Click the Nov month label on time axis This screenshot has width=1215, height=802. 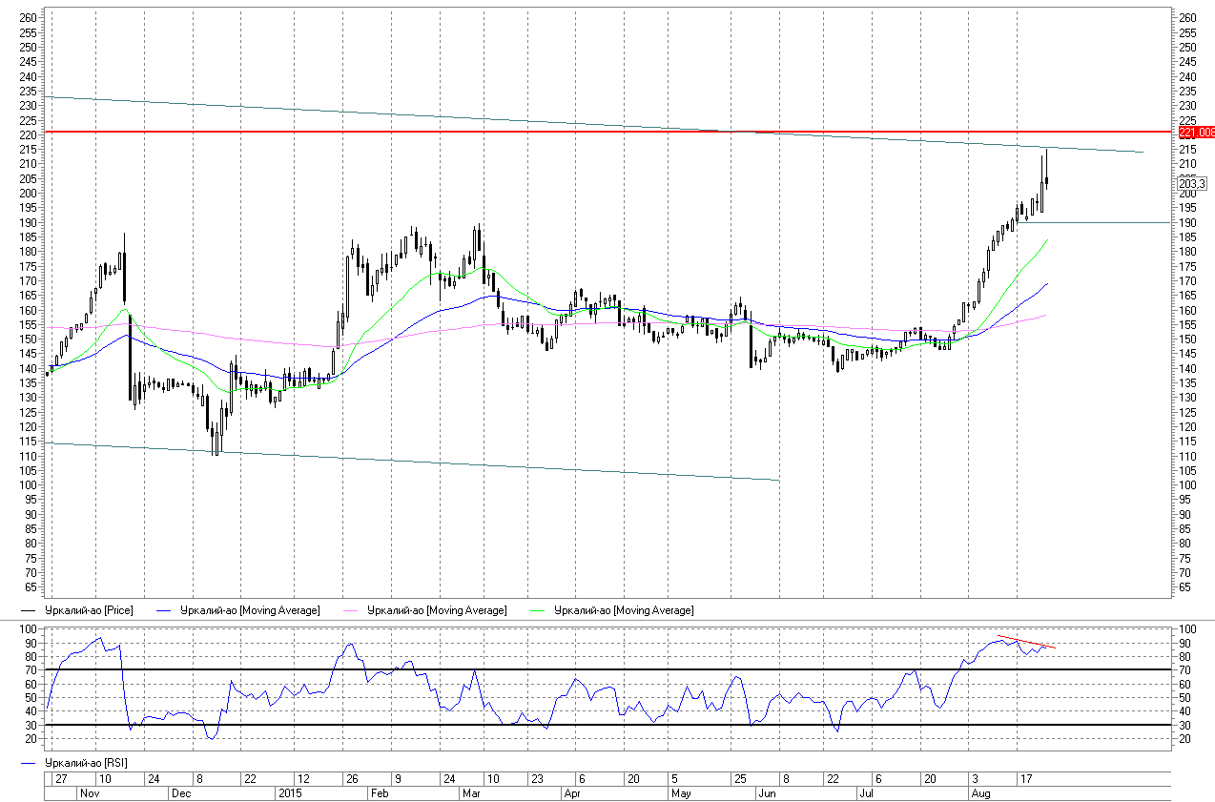(89, 793)
